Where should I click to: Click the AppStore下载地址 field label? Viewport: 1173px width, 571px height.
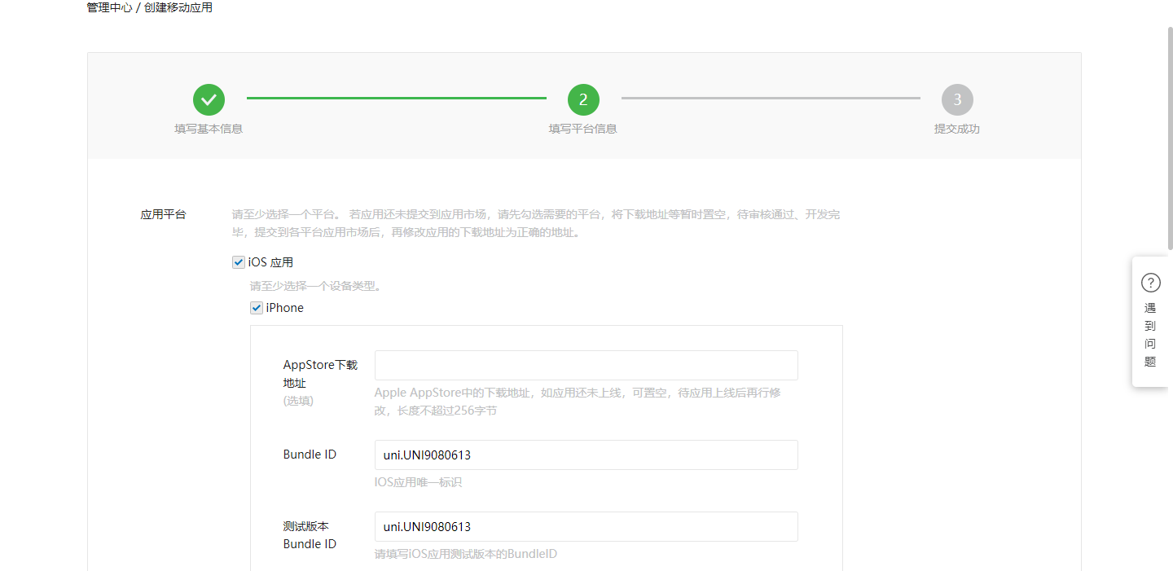[x=320, y=374]
